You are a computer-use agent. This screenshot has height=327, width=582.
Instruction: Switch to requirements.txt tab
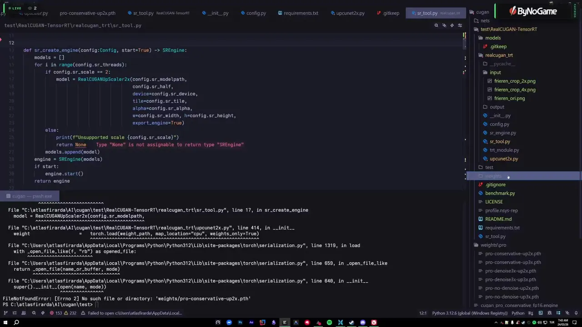point(298,13)
